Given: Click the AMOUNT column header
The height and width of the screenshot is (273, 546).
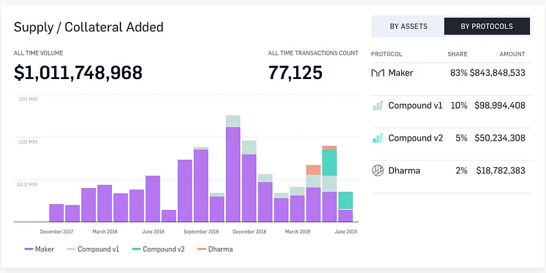Looking at the screenshot, I should pos(513,54).
